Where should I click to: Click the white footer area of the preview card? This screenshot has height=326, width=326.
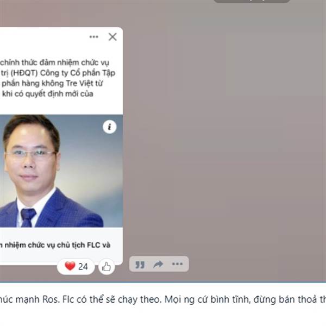[x=60, y=255]
